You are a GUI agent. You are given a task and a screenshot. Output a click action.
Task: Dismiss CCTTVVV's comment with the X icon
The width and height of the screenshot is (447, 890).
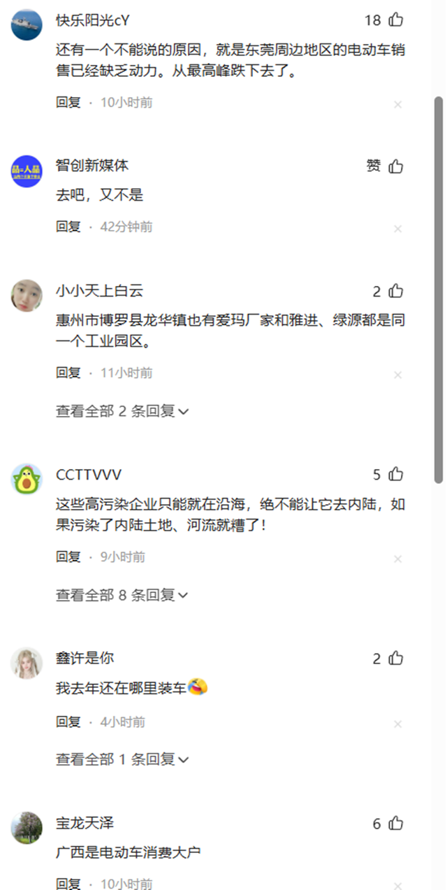click(397, 559)
